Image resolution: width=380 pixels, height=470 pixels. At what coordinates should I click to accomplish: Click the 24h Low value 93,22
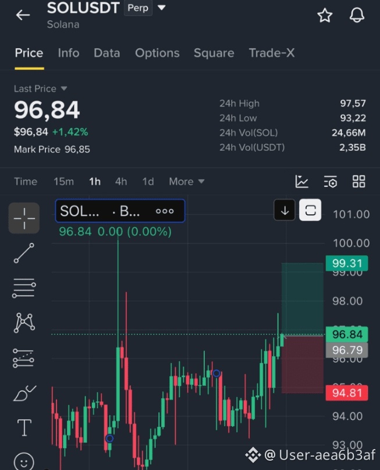pyautogui.click(x=353, y=118)
